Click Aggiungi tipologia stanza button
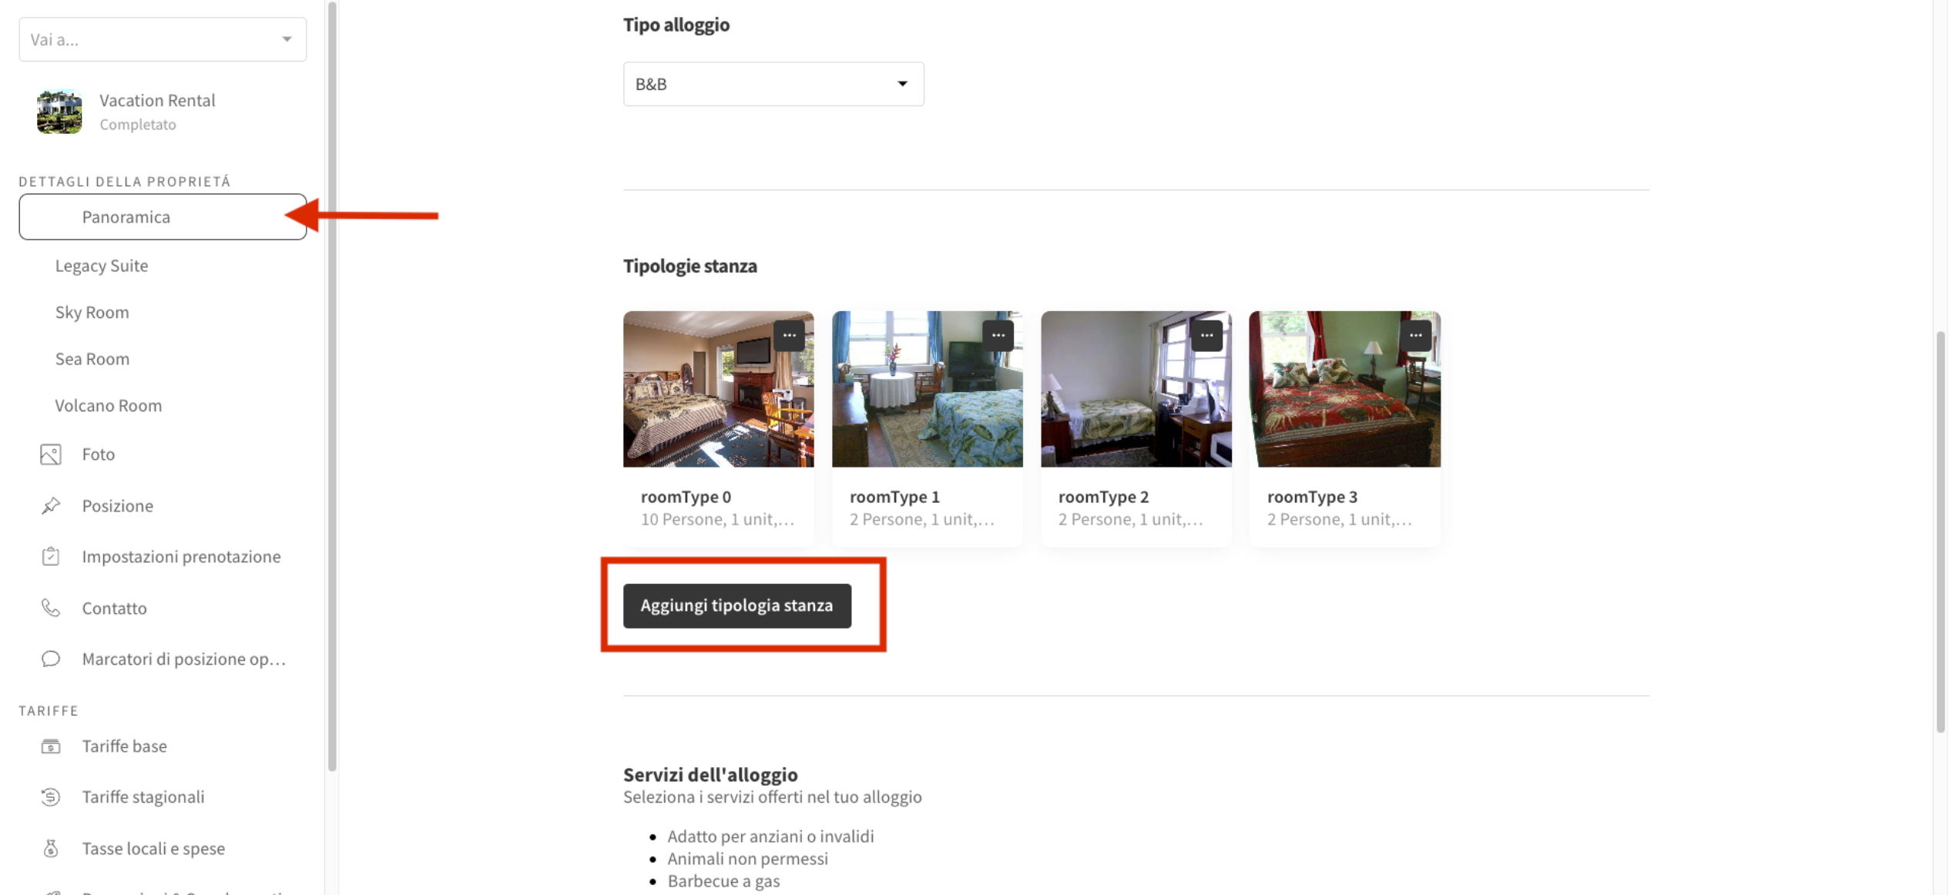Image resolution: width=1949 pixels, height=895 pixels. coord(736,605)
